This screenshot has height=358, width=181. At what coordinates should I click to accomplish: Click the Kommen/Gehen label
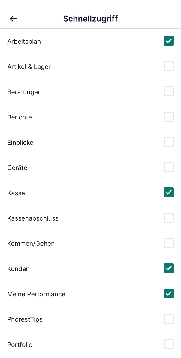[31, 244]
